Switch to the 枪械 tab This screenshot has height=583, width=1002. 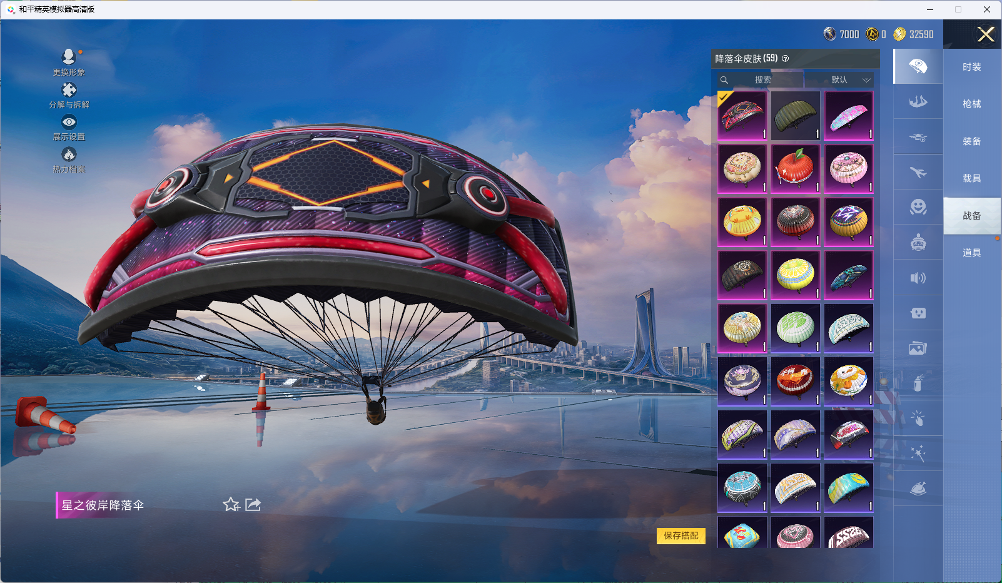coord(971,104)
